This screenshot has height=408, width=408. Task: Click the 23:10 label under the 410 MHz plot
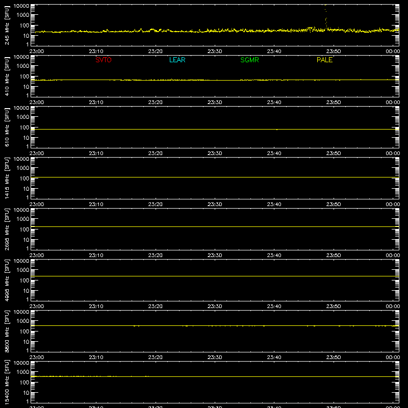pos(96,103)
